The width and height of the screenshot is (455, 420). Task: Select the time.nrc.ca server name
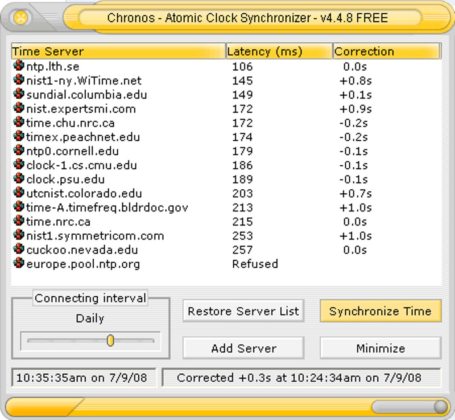[x=58, y=222]
